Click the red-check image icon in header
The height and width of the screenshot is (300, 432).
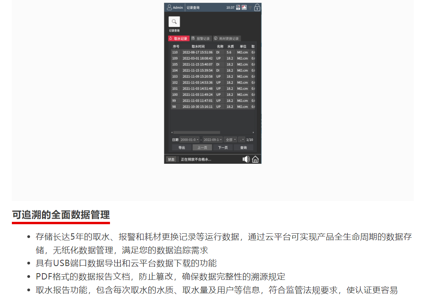[244, 7]
